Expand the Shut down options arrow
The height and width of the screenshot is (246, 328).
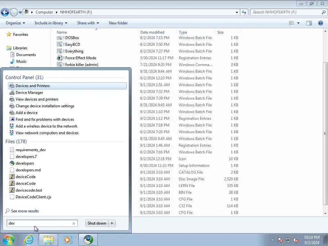(112, 223)
